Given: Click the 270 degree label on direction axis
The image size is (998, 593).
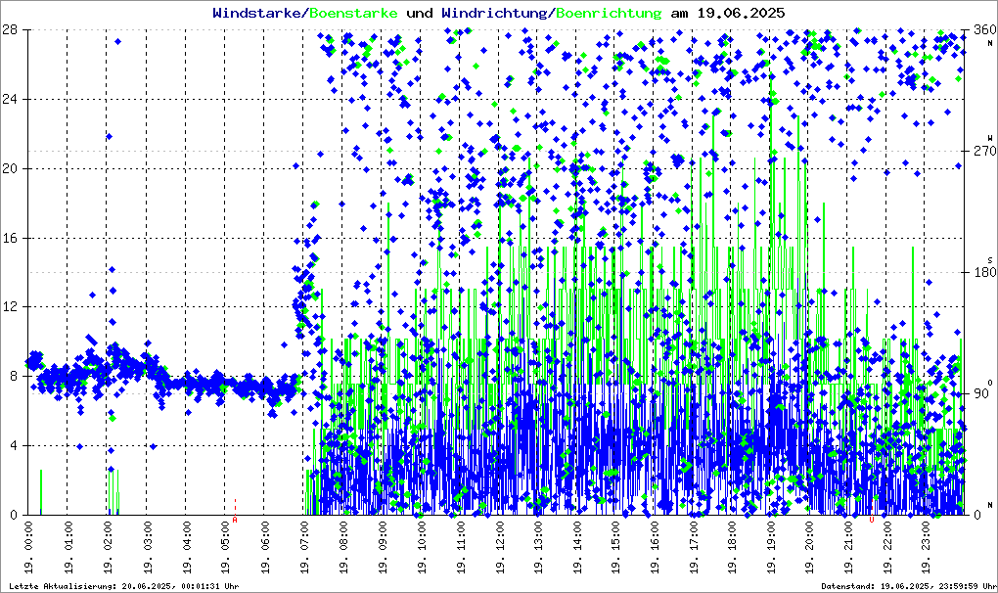Looking at the screenshot, I should (985, 152).
